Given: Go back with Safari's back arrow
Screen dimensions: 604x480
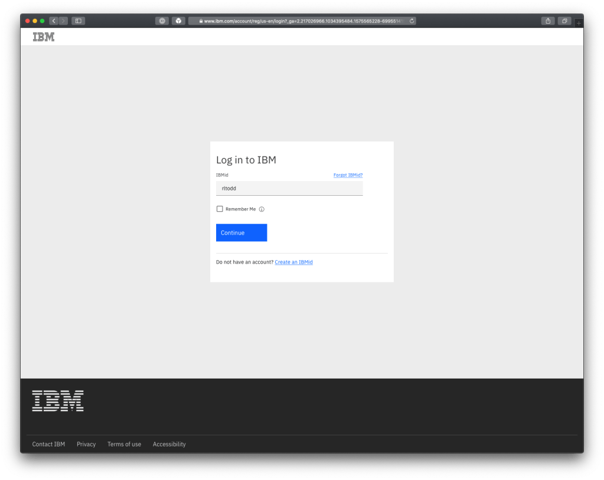Looking at the screenshot, I should pyautogui.click(x=53, y=21).
